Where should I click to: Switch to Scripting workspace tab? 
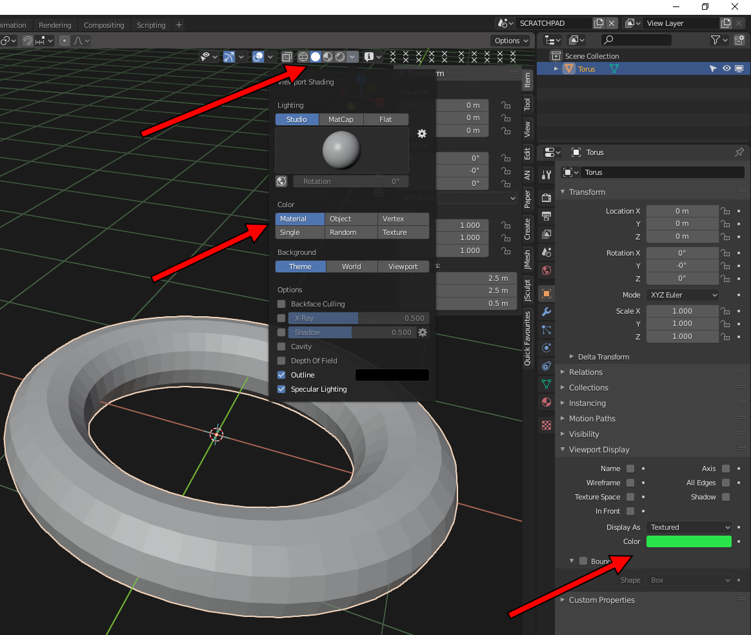(x=151, y=25)
